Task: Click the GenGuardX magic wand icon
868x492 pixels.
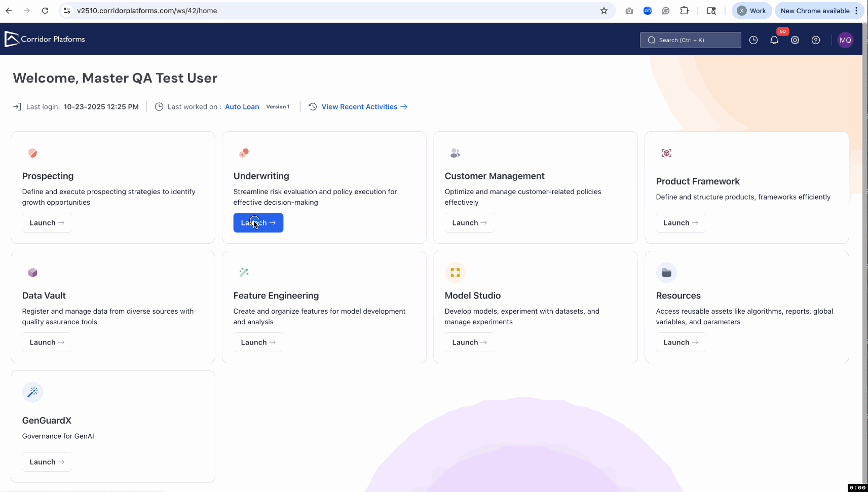Action: [33, 392]
